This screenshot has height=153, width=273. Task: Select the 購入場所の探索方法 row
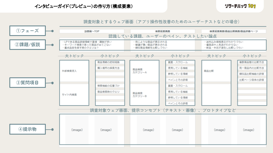(110, 68)
